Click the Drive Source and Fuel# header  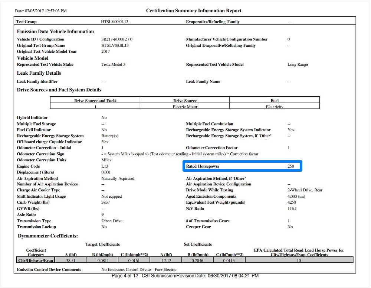click(x=95, y=101)
